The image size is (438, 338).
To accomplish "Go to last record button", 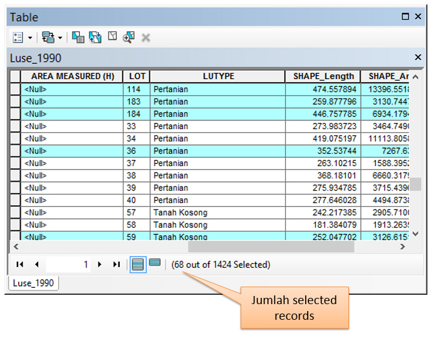I will (116, 265).
